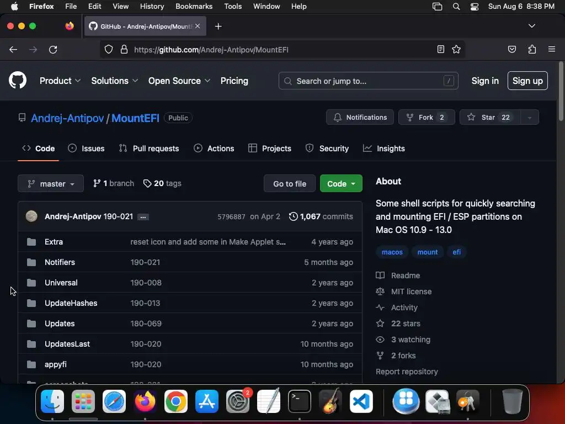Screen dimensions: 565x424
Task: Launch Visual Studio Code from the Dock
Action: coord(361,401)
